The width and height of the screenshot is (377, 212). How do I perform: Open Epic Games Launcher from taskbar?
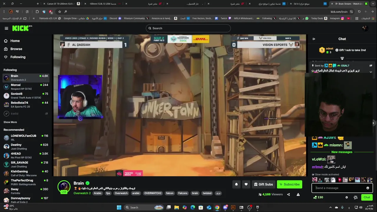click(x=257, y=207)
